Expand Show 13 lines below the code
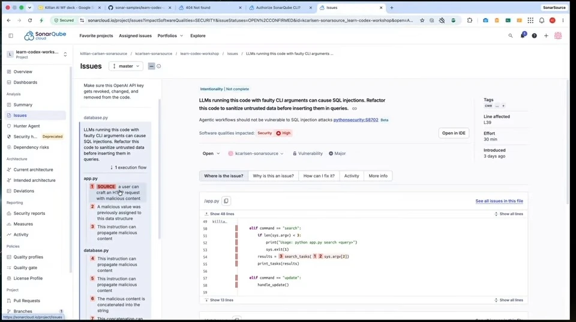 click(219, 300)
